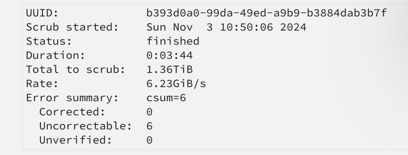
Task: Click the "Unverified:" label
Action: coord(76,140)
